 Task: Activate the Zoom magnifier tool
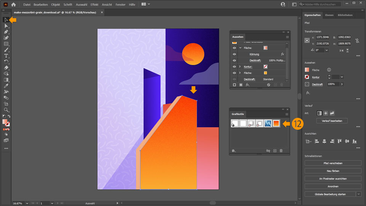click(6, 109)
